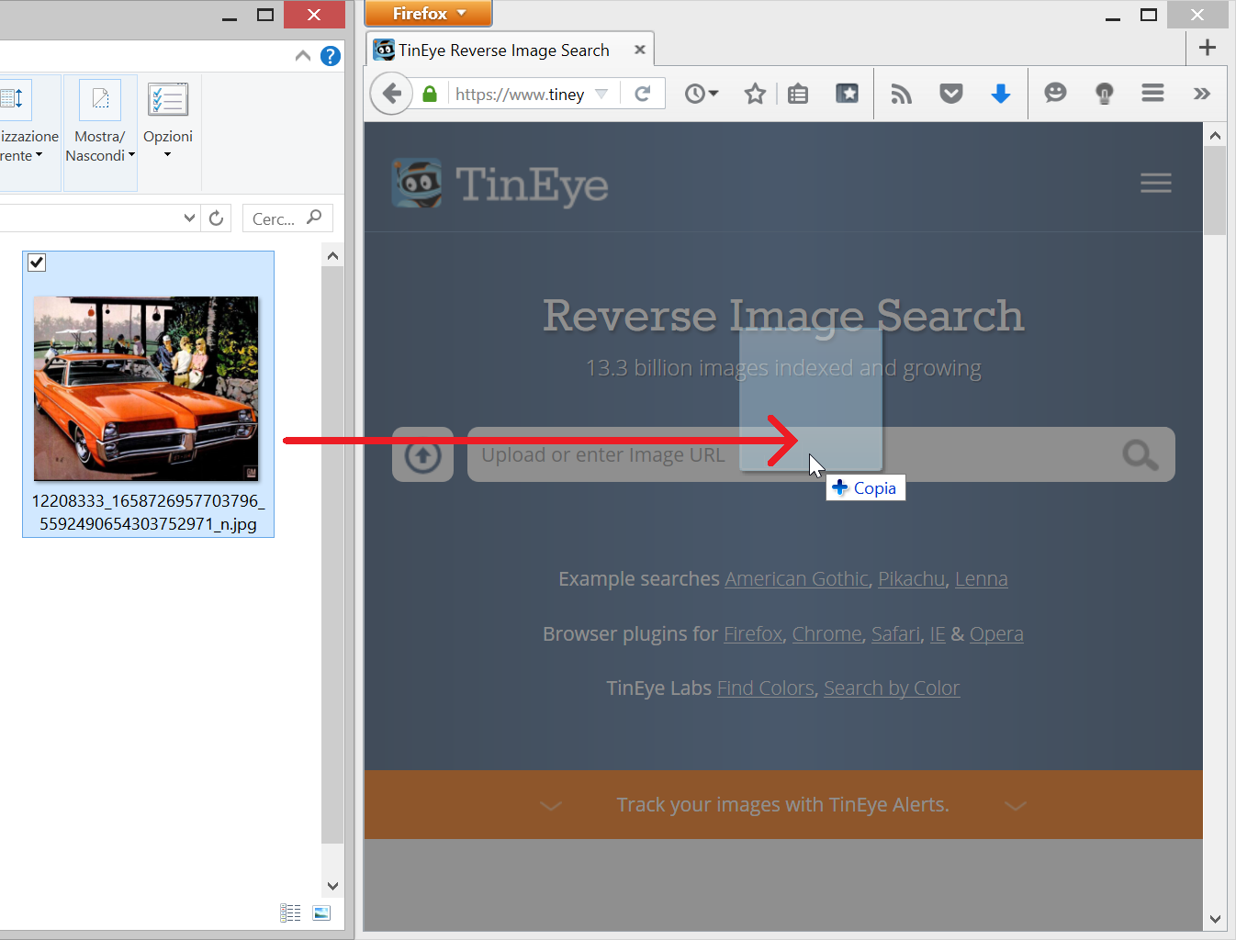
Task: Open the TinEye page hamburger menu
Action: [x=1155, y=183]
